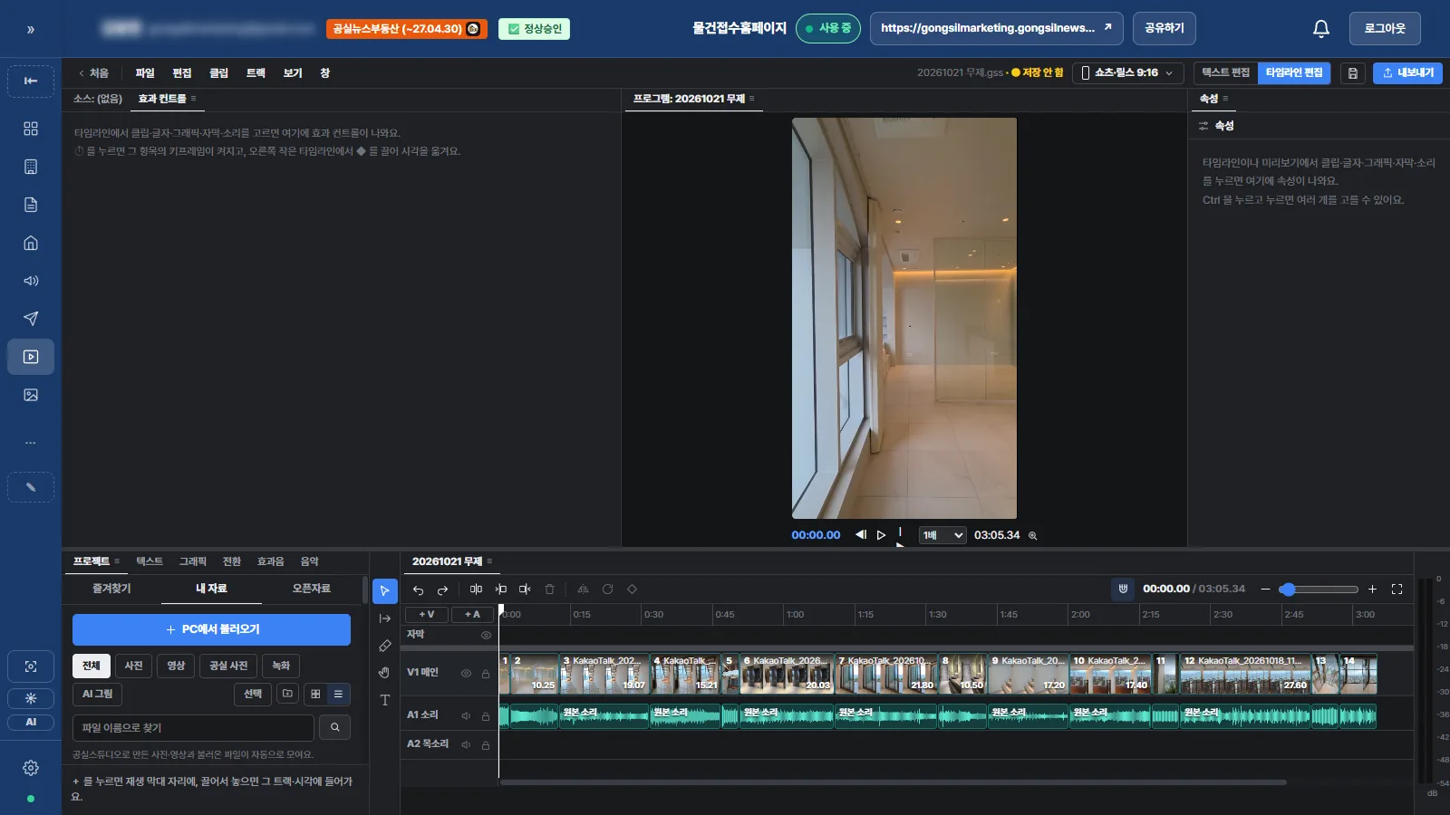Select the arrow selection tool

pos(384,590)
